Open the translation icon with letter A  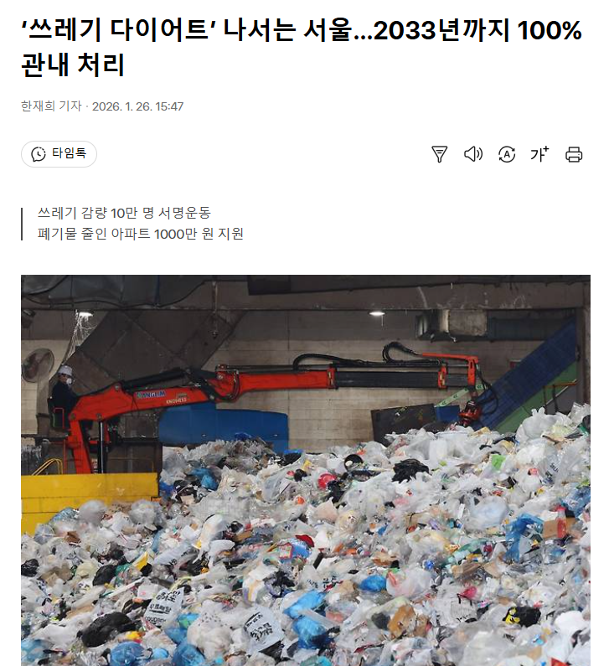[x=507, y=154]
